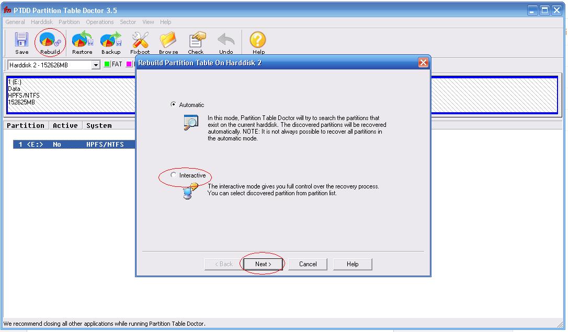Click the HPFS/NTFS cell in row 1
Screen dimensions: 568x332
105,144
